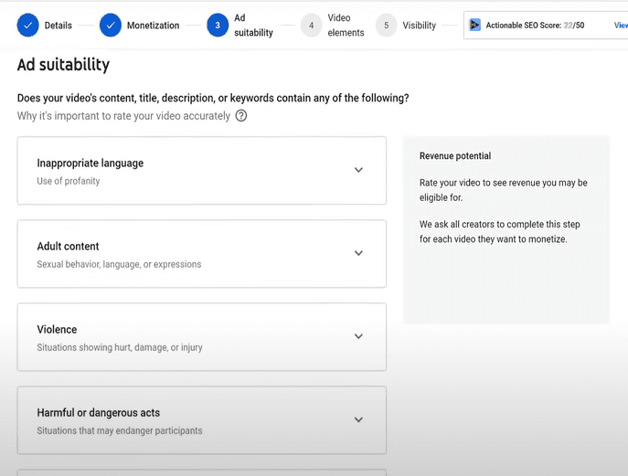Click the View link beside SEO score

[x=621, y=26]
